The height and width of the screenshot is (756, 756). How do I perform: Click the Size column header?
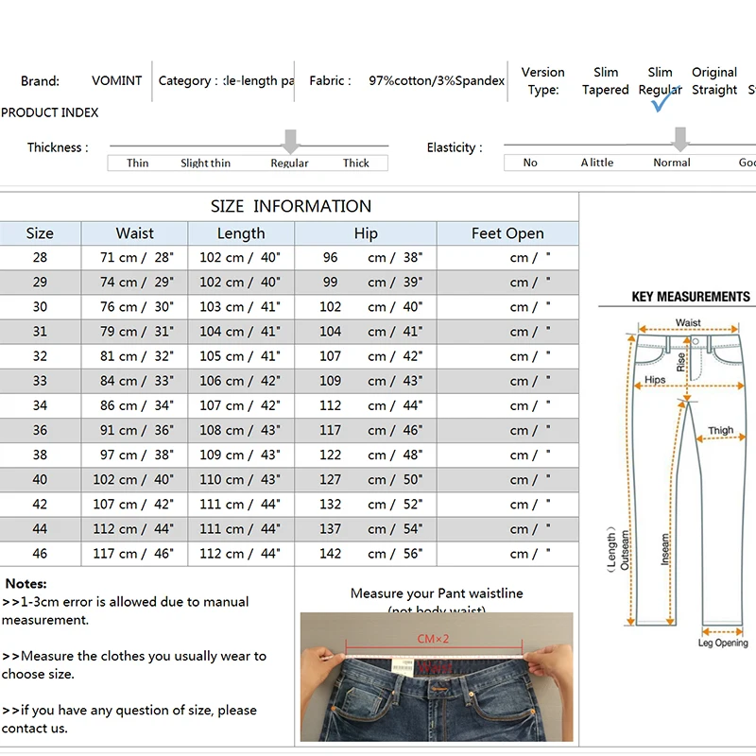click(40, 233)
